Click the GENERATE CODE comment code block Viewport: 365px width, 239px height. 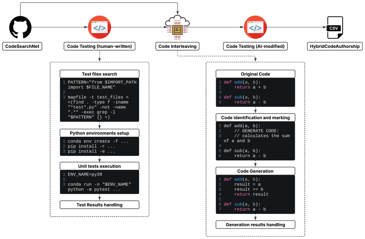click(255, 141)
